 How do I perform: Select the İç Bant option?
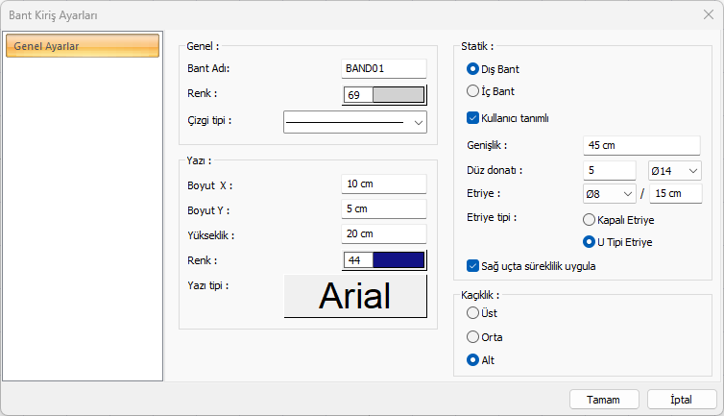[472, 92]
